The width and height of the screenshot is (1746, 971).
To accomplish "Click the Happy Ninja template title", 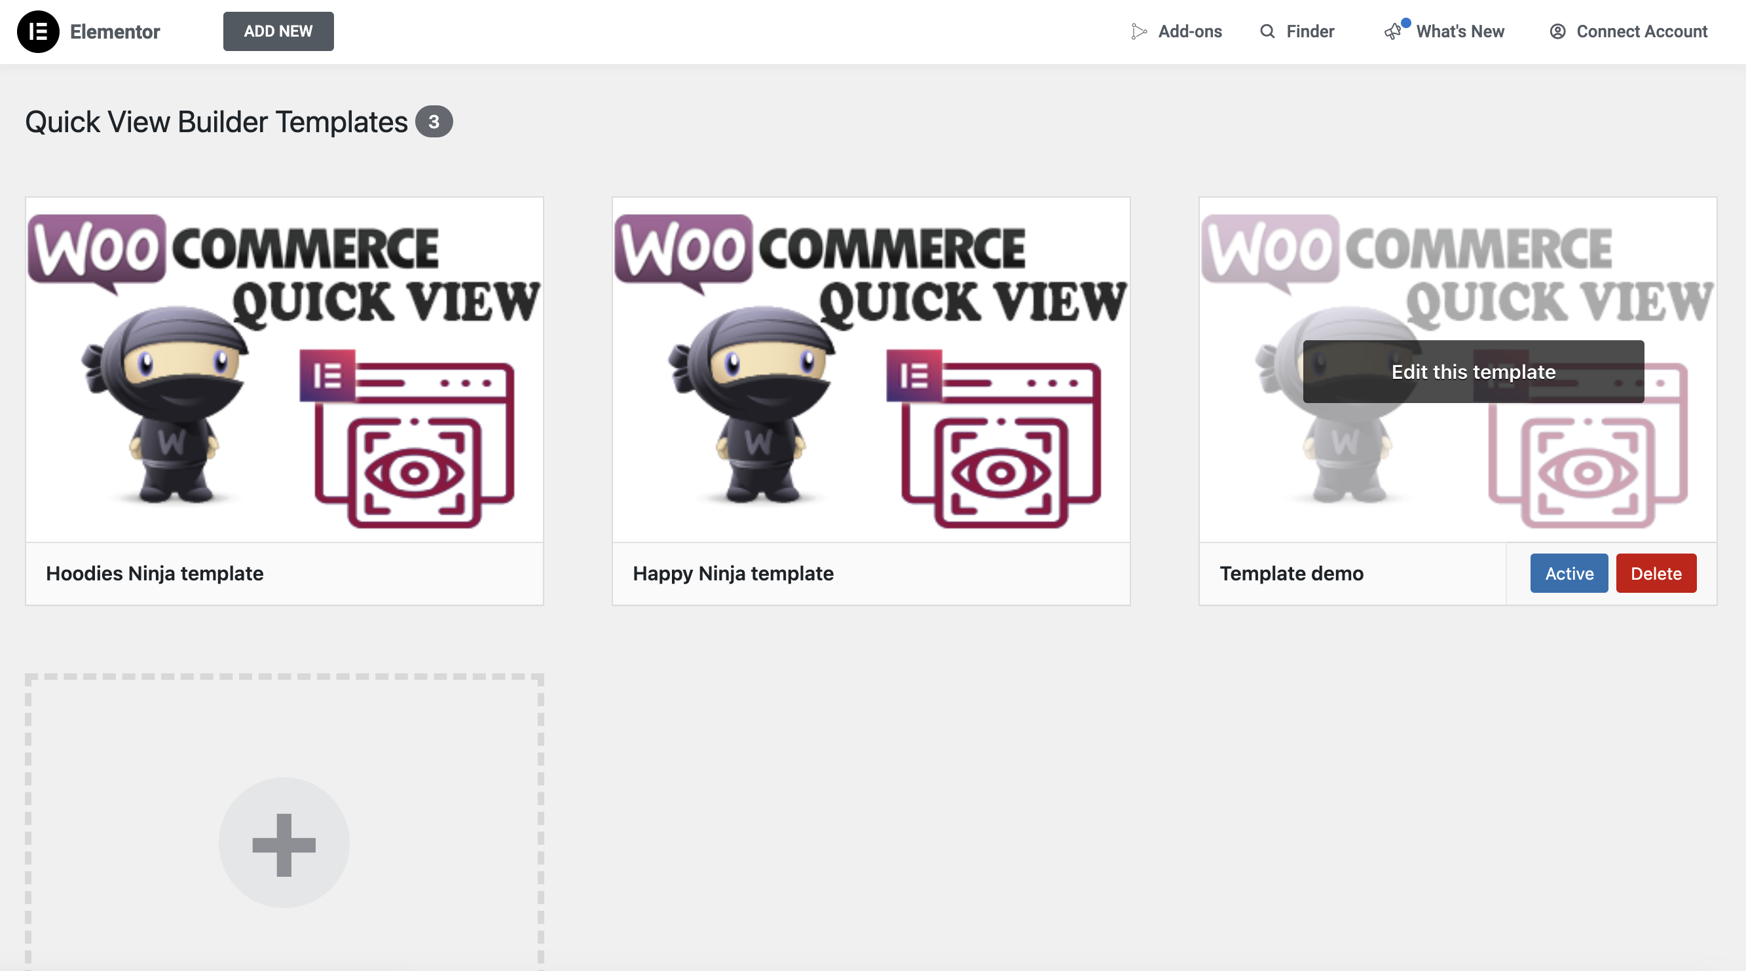I will tap(733, 574).
